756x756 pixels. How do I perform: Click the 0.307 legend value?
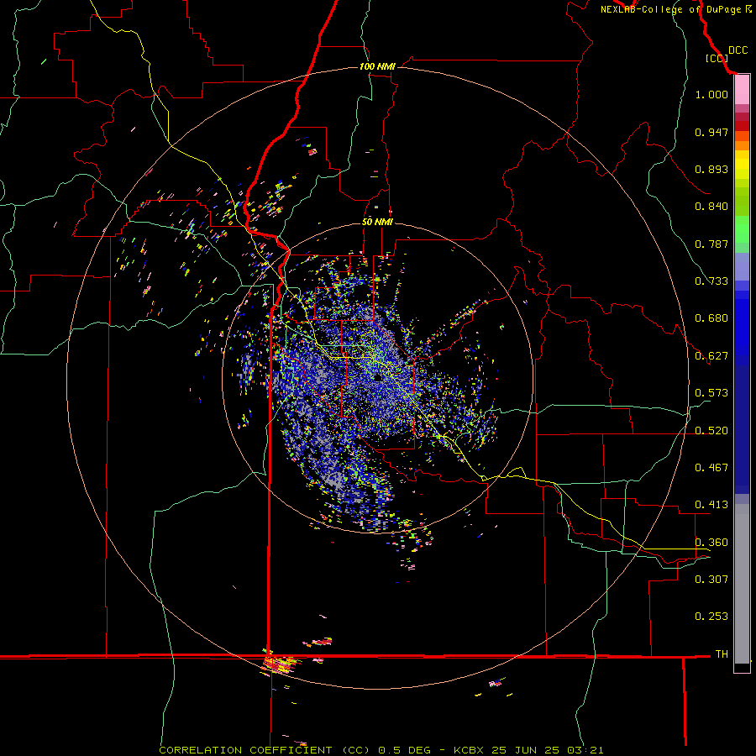(x=711, y=579)
